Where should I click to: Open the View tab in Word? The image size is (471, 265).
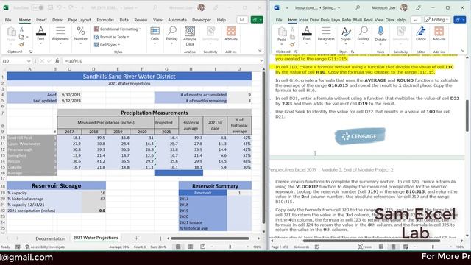(379, 20)
